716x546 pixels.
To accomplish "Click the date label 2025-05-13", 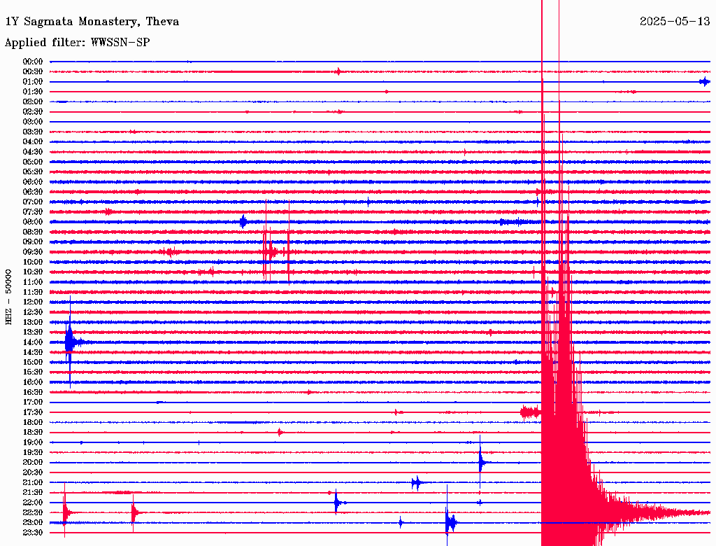I will 675,22.
